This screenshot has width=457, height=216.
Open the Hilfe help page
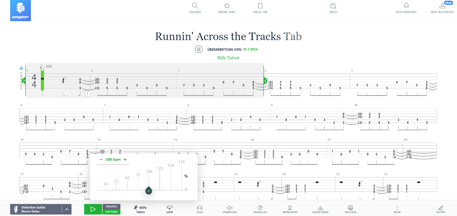[333, 6]
